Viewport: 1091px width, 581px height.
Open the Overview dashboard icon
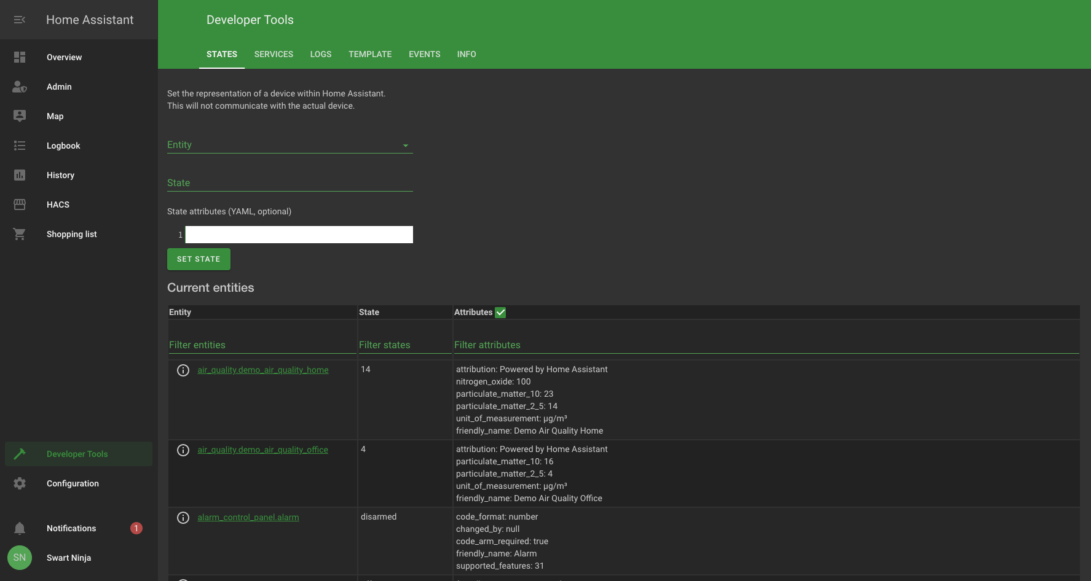(20, 57)
